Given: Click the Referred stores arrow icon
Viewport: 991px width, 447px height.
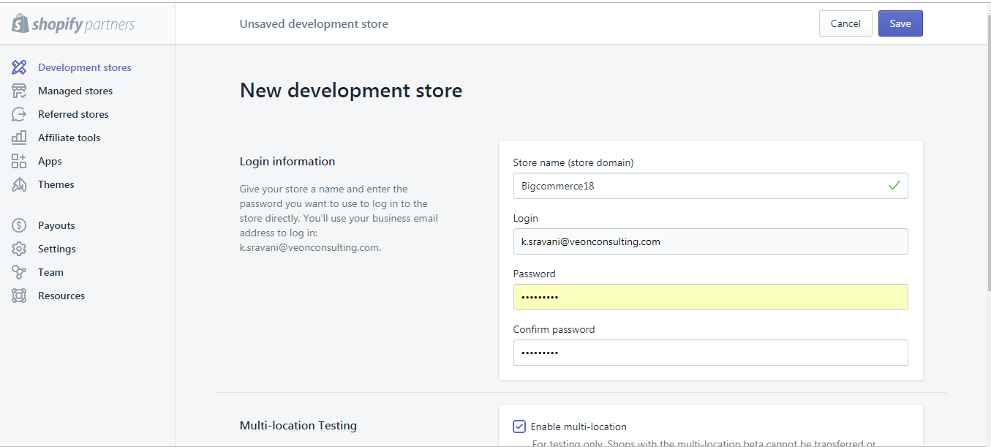Looking at the screenshot, I should click(19, 114).
